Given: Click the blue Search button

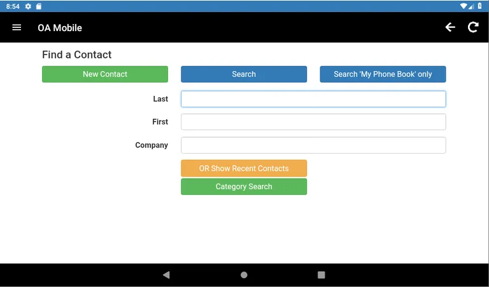Looking at the screenshot, I should point(244,74).
